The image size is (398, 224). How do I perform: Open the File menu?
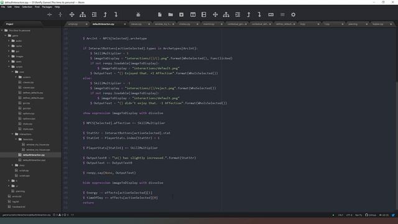3,7
